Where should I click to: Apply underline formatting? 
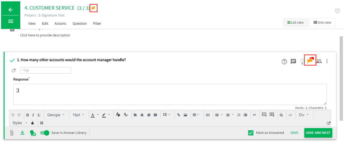click(x=39, y=115)
